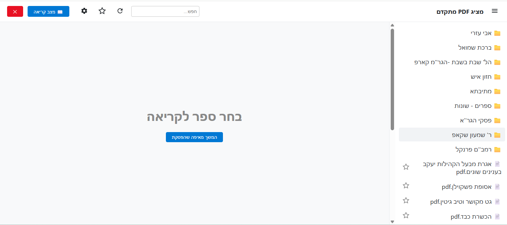The image size is (507, 225).
Task: Mark אגרת מבעל הקהילות יעקב as favorite
Action: coord(406,167)
